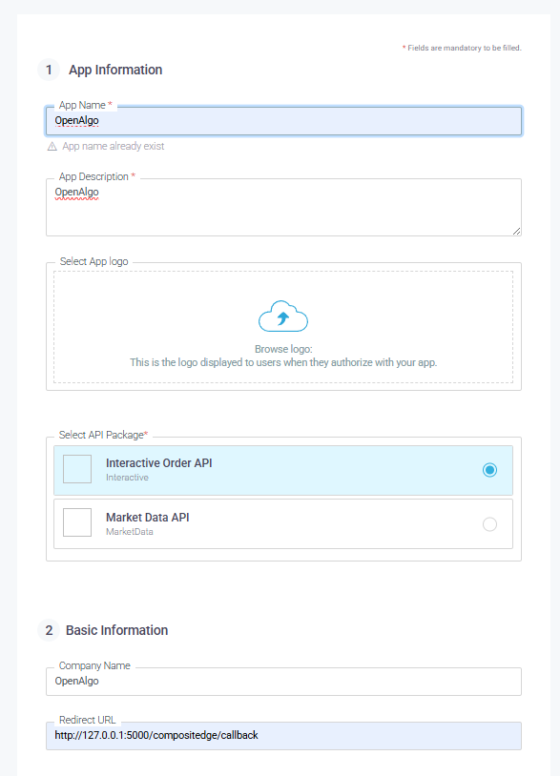Focus the Company Name field
The image size is (560, 776).
tap(283, 682)
